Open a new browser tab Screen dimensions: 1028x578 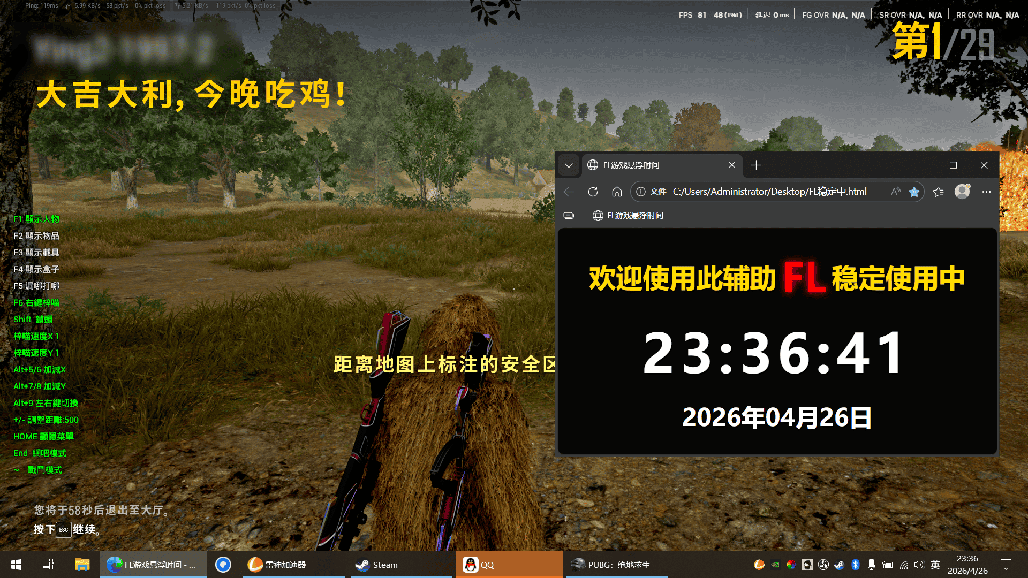[x=756, y=165]
